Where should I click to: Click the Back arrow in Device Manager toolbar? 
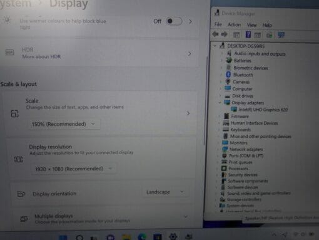pos(215,34)
